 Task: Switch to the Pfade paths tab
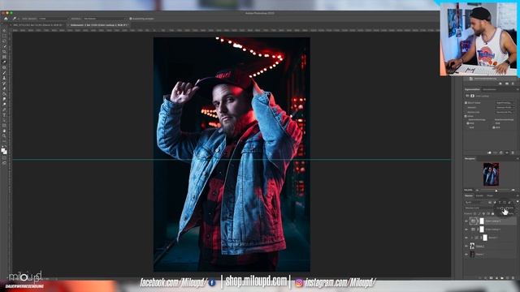click(490, 195)
